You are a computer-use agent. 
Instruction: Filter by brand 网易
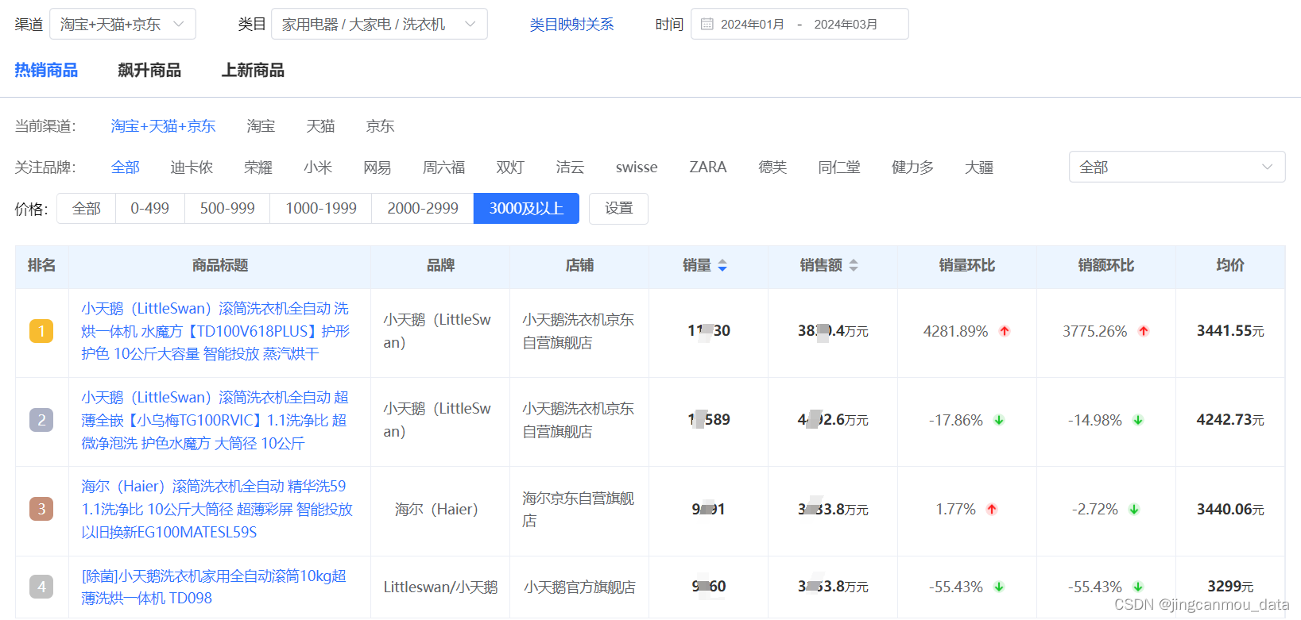(378, 168)
